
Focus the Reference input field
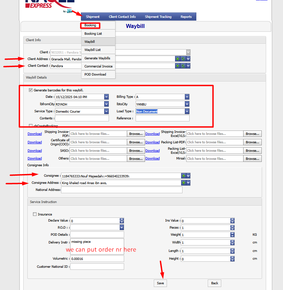coord(162,118)
